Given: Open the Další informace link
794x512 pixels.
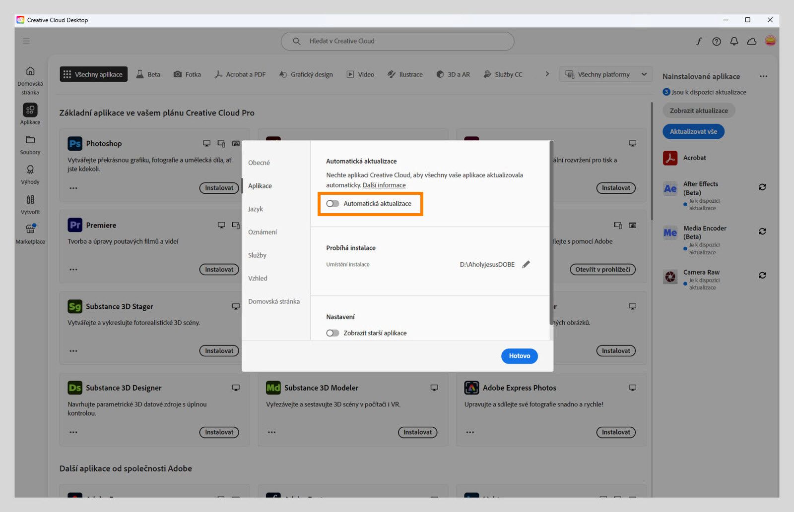Looking at the screenshot, I should (x=384, y=185).
